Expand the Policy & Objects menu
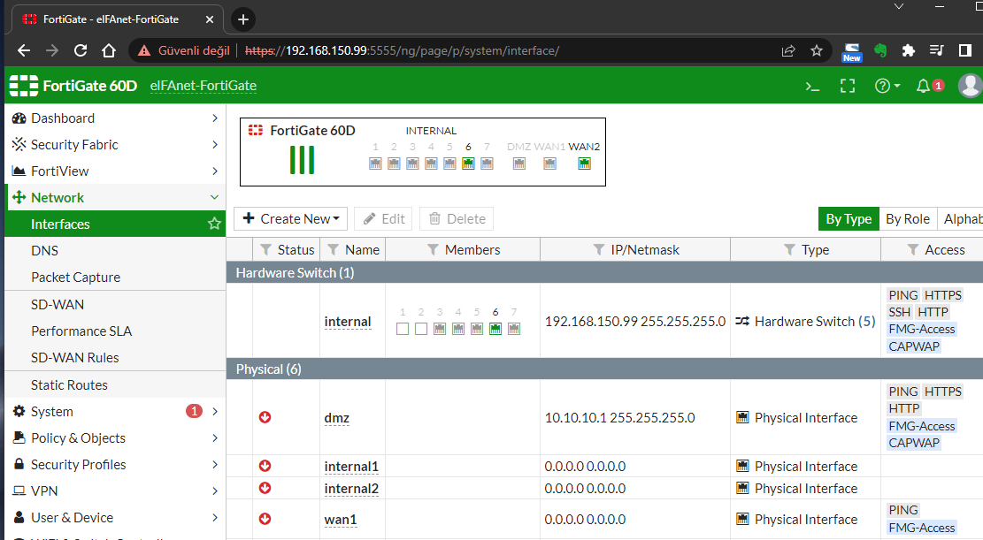The width and height of the screenshot is (983, 540). [214, 438]
